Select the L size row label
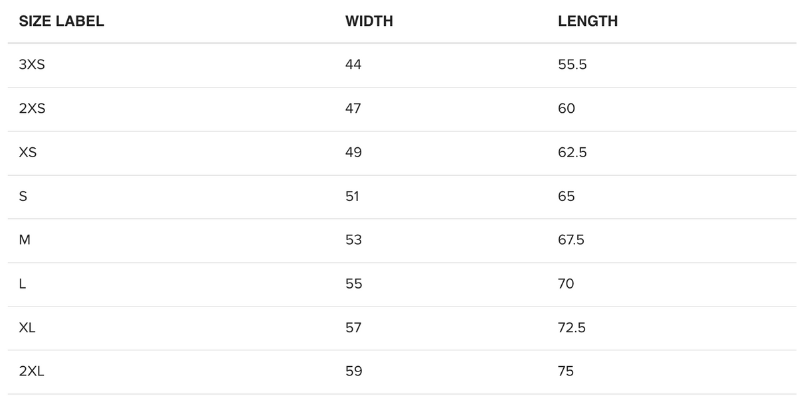Screen dimensions: 797x400 (23, 284)
